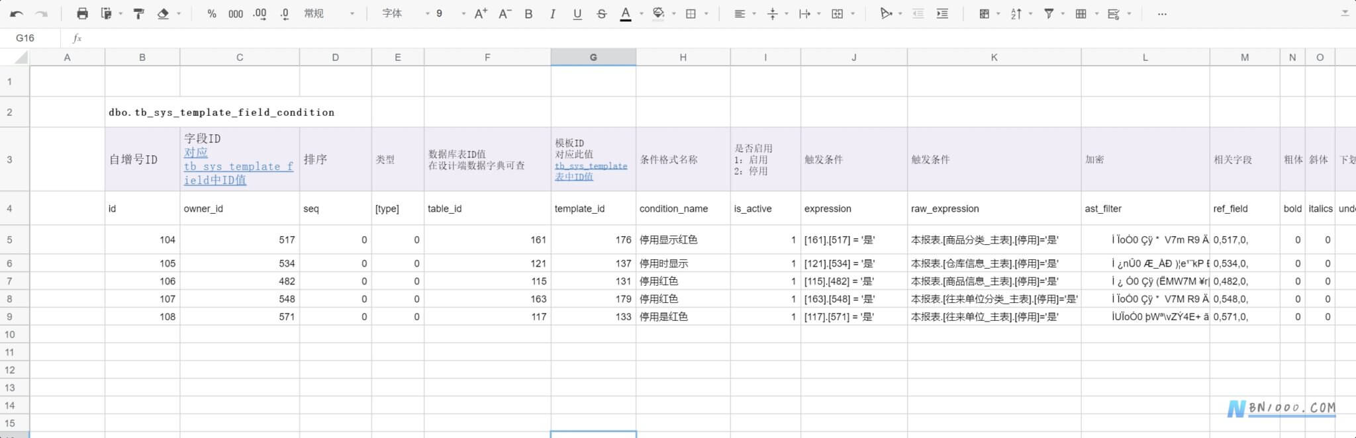This screenshot has width=1356, height=438.
Task: Click the table grid icon after filter
Action: [x=1081, y=14]
